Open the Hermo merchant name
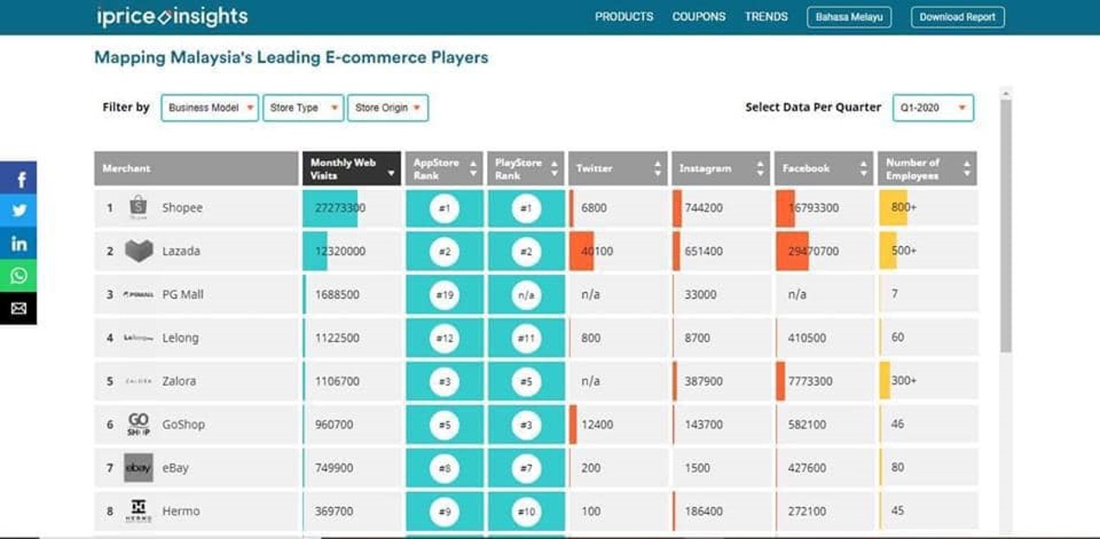Viewport: 1100px width, 539px height. click(181, 510)
